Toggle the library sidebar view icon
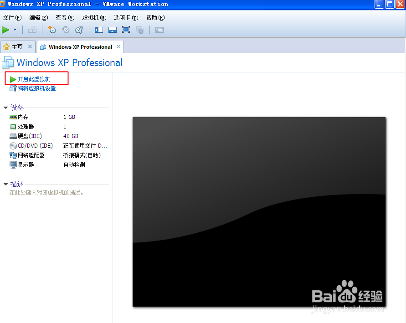 pyautogui.click(x=98, y=30)
